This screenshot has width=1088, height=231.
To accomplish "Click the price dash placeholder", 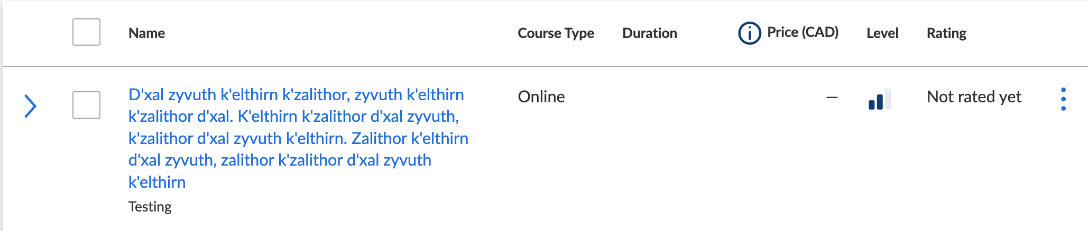I will pos(832,97).
